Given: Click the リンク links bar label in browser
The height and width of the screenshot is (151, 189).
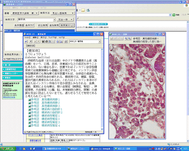Looking at the screenshot, I should 184,15.
